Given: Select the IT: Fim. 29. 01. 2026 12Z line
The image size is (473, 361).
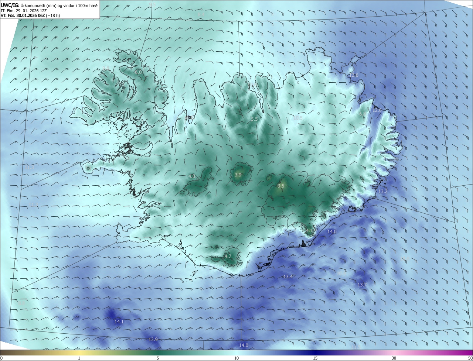Looking at the screenshot, I should 23,10.
